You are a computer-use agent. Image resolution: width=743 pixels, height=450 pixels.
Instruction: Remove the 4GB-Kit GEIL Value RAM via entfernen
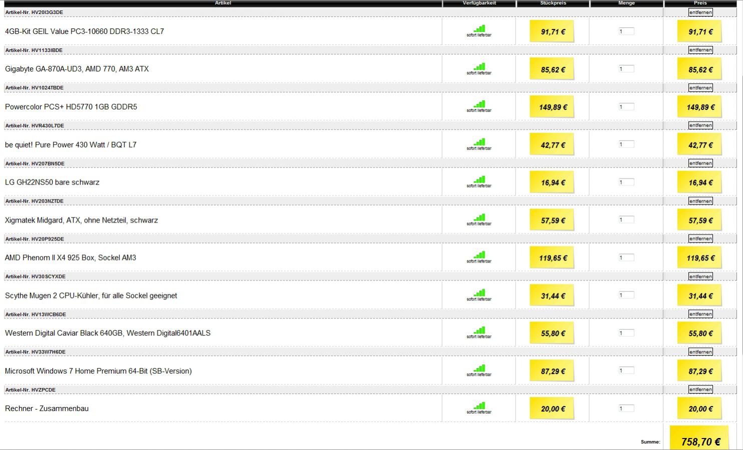coord(700,12)
